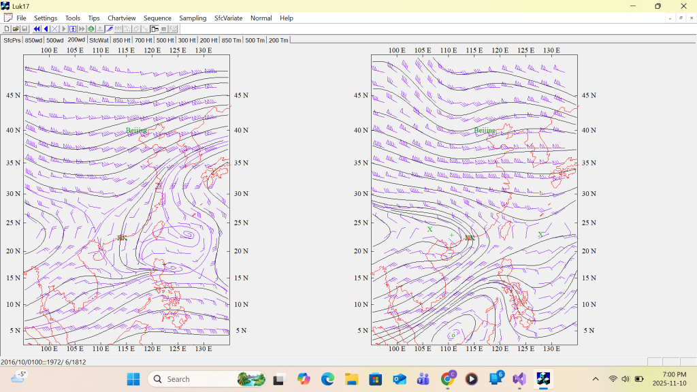
Task: Toggle the wind barb display icon
Action: point(109,29)
